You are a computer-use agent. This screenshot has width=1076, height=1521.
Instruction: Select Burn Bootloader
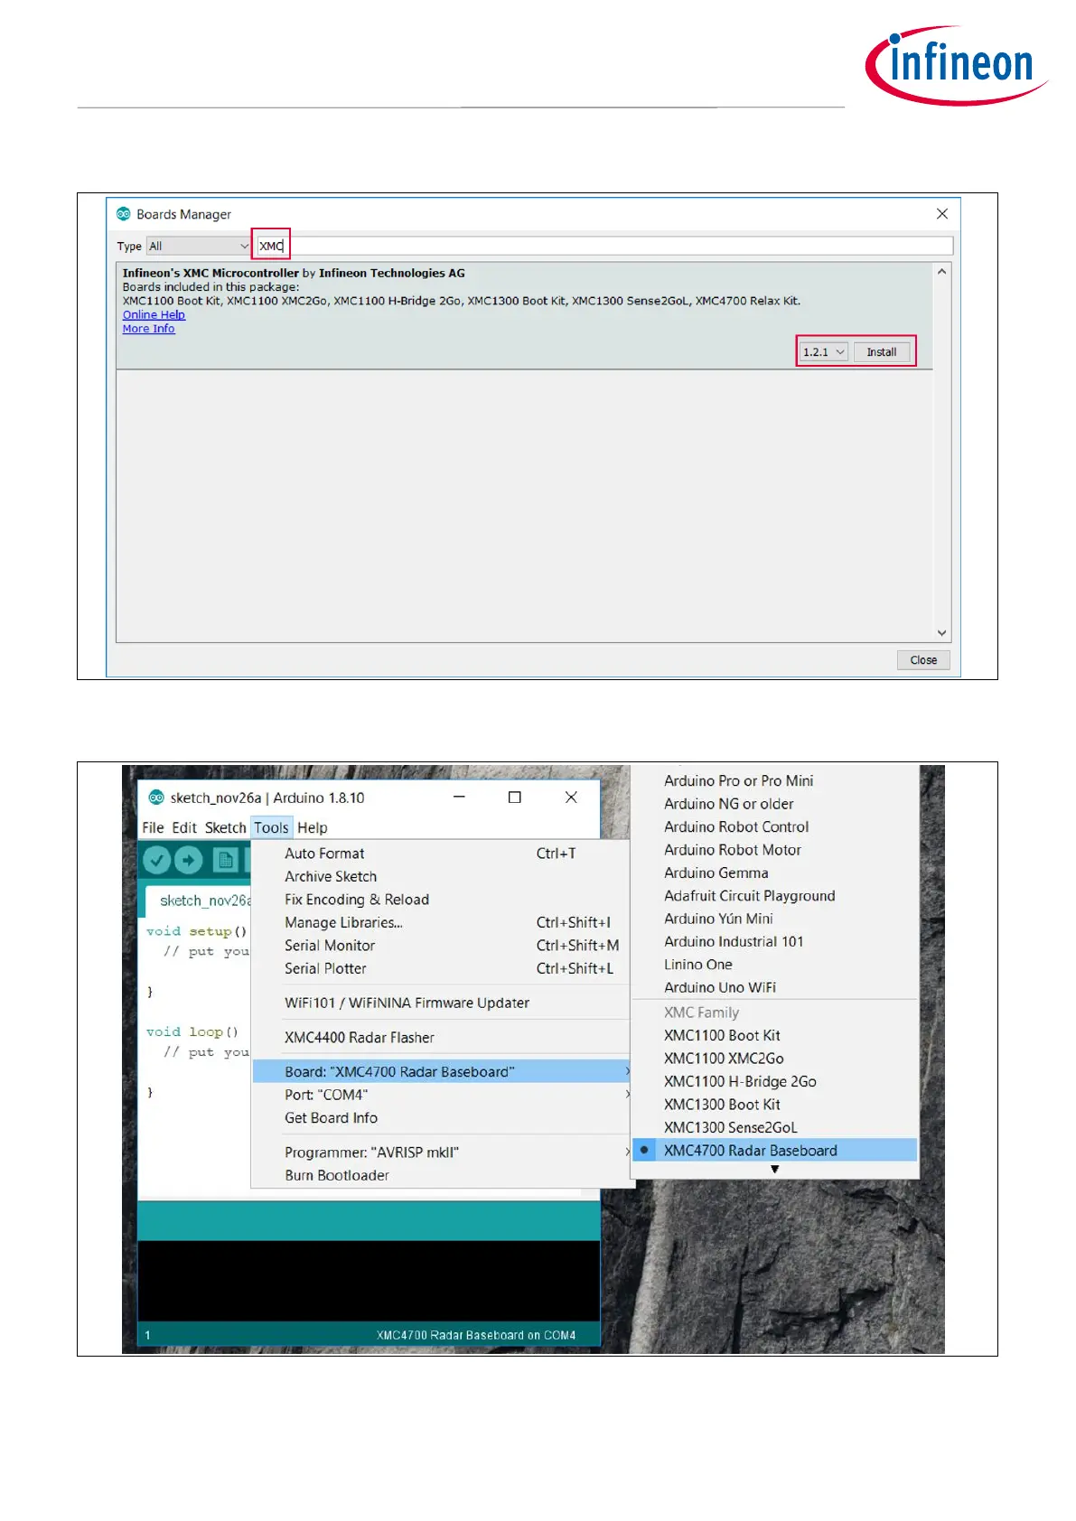coord(441,1176)
